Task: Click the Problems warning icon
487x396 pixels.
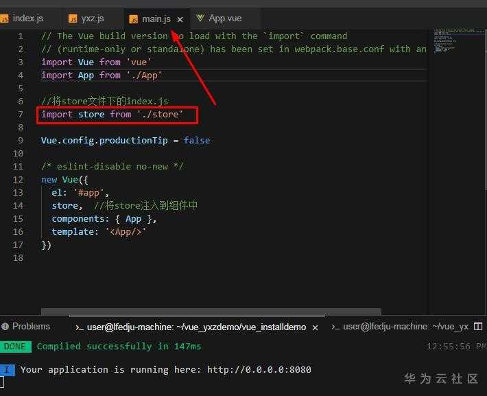Action: pos(5,327)
